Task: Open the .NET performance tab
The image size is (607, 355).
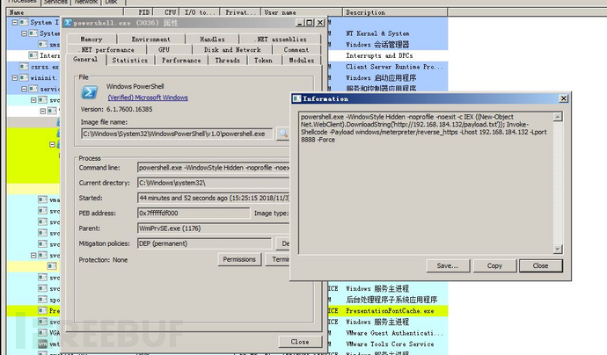Action: tap(107, 49)
